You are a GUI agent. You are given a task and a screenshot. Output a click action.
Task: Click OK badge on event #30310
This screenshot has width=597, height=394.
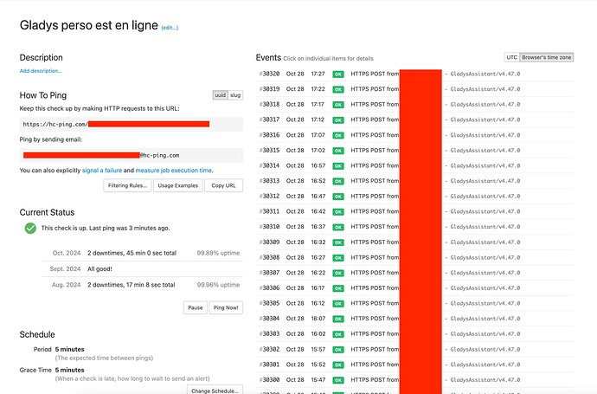(x=338, y=226)
